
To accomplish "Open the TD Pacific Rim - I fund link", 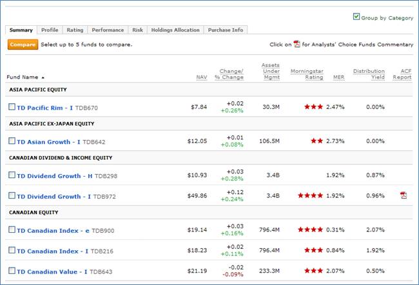I will pyautogui.click(x=44, y=108).
